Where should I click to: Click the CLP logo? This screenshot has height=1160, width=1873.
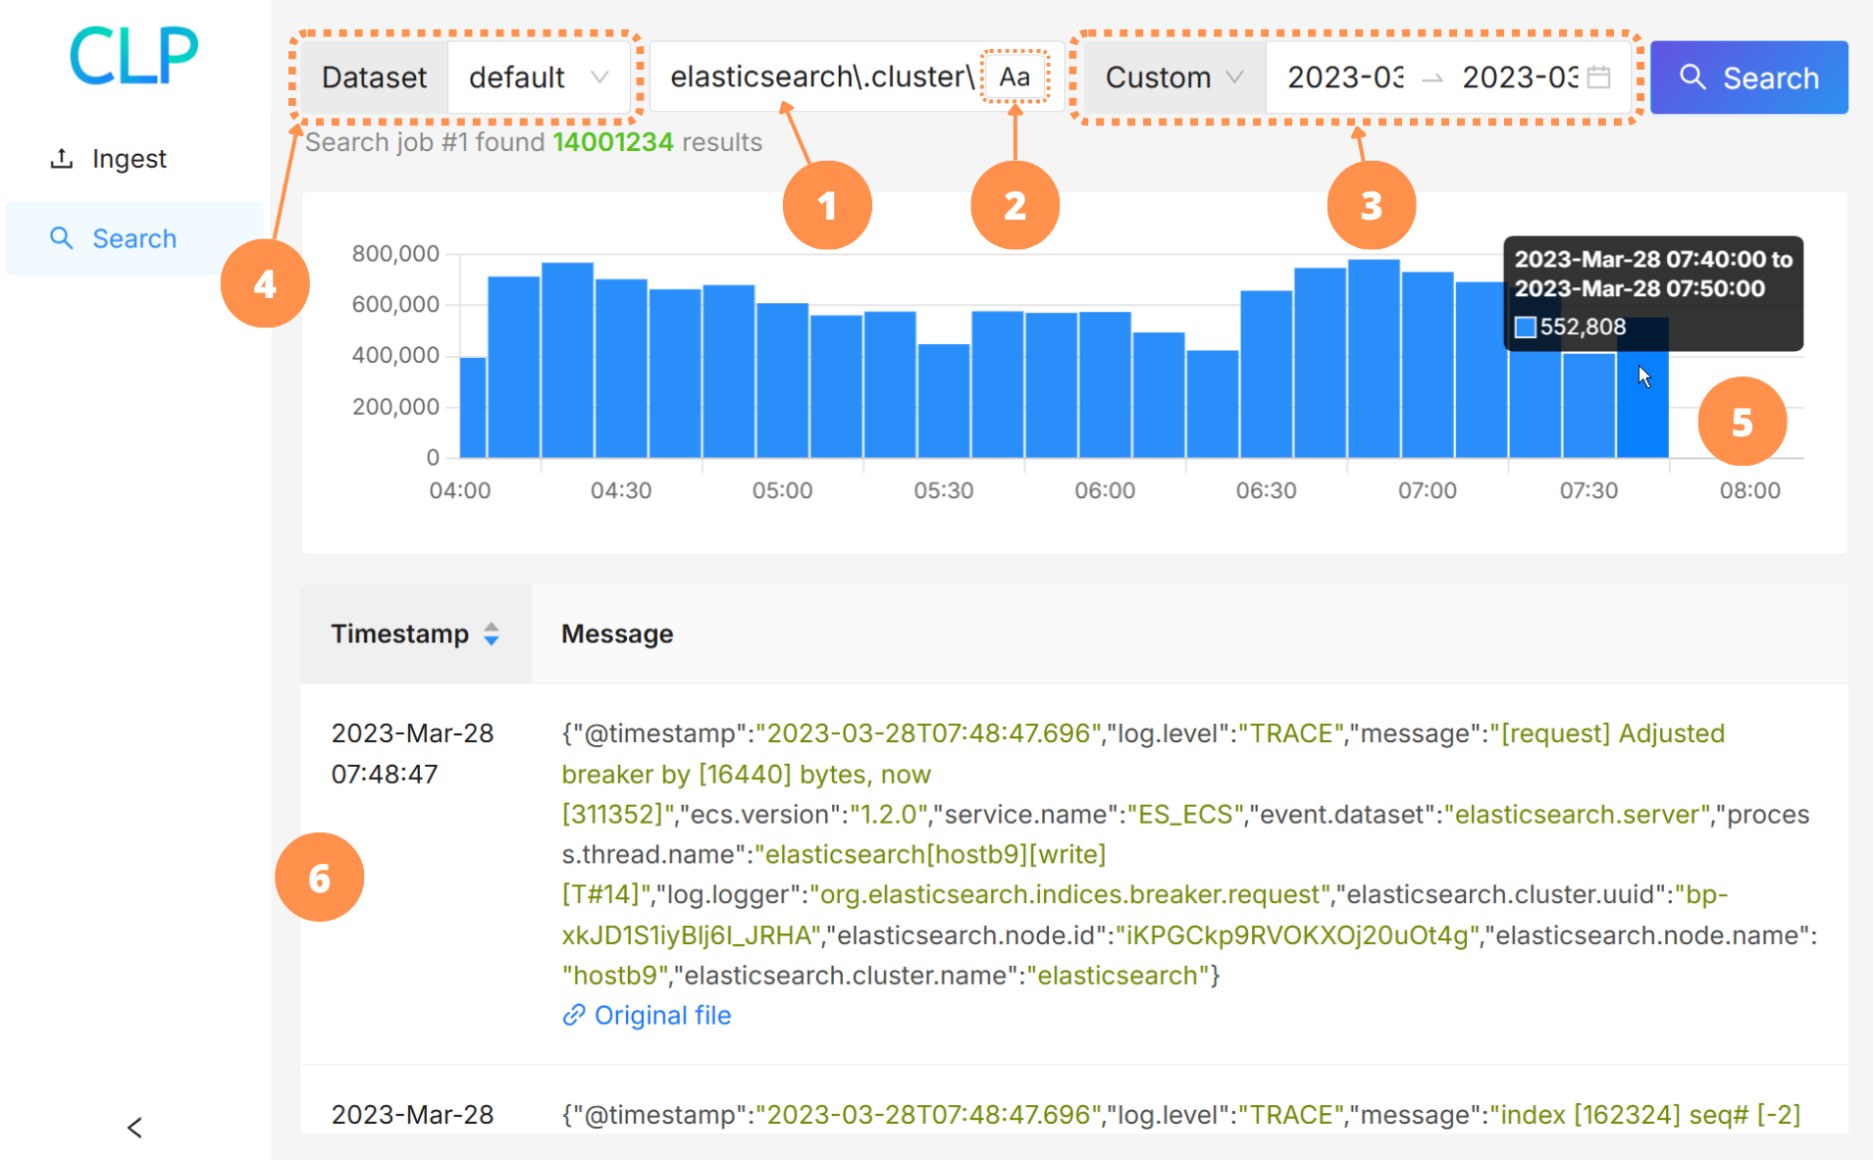pos(131,56)
